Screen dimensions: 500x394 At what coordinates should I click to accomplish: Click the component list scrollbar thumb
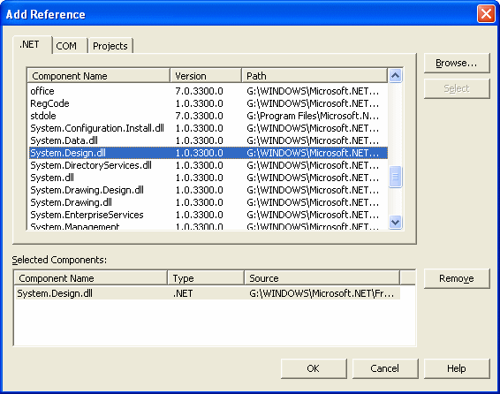pyautogui.click(x=396, y=177)
